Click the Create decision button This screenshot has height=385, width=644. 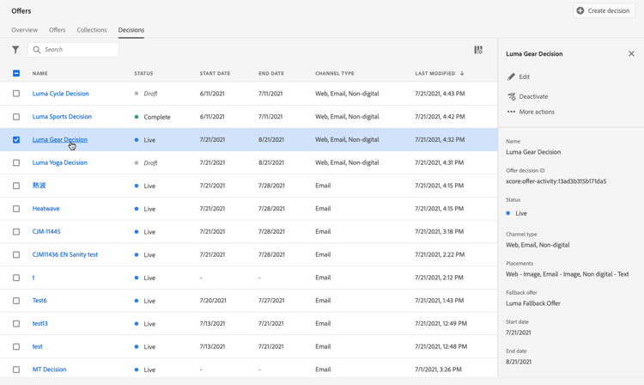pos(604,11)
